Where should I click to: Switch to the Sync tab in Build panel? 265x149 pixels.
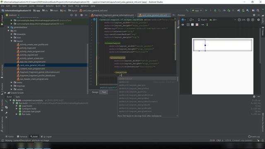tap(17, 97)
